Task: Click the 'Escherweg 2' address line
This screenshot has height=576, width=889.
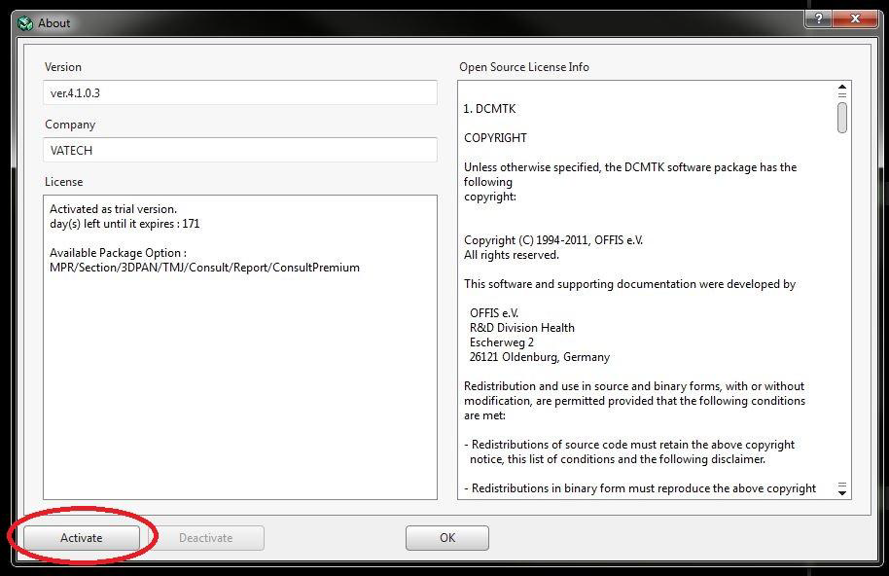Action: coord(502,342)
